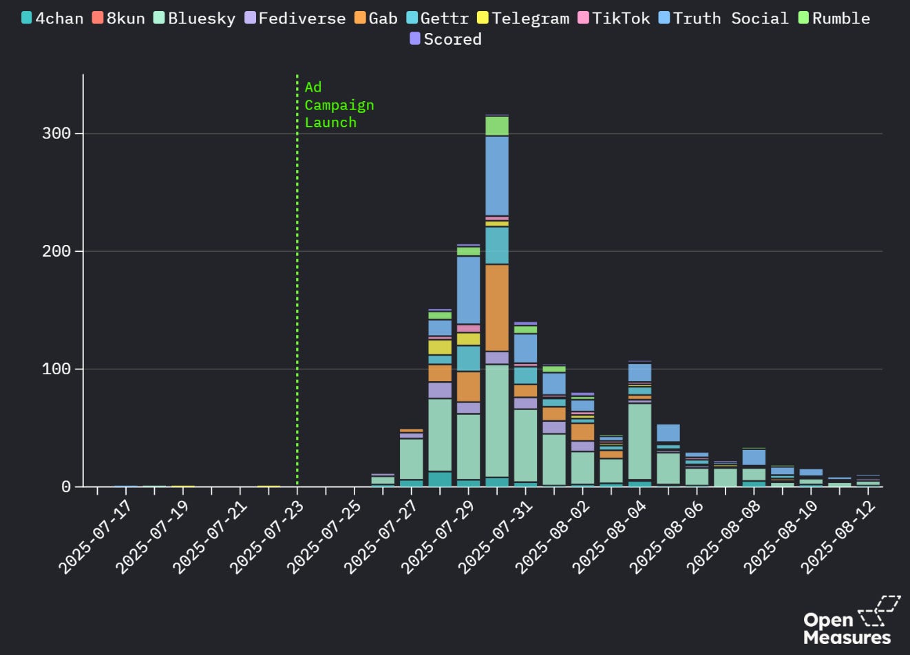This screenshot has width=910, height=655.
Task: Toggle the Bluesky series label
Action: click(202, 18)
